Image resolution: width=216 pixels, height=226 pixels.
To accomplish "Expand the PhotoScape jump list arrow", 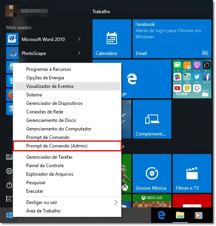I will [79, 53].
